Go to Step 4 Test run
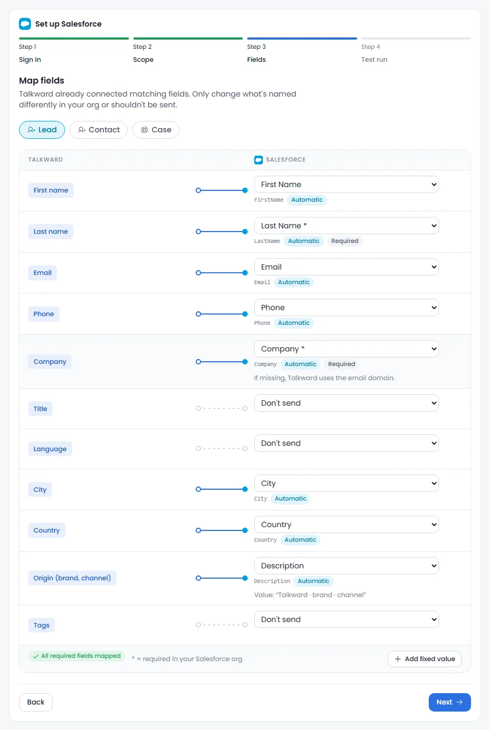This screenshot has height=730, width=490. click(416, 51)
